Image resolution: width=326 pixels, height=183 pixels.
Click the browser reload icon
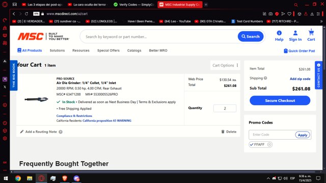pyautogui.click(x=26, y=14)
